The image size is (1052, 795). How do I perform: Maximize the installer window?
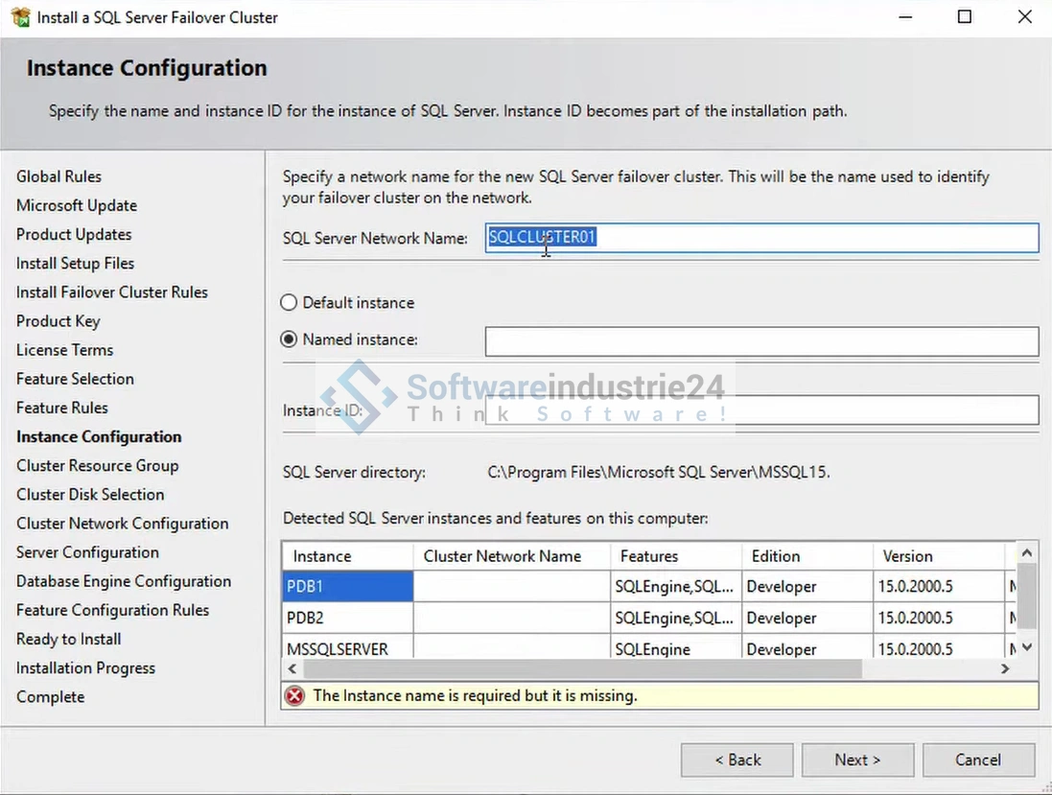[x=965, y=17]
